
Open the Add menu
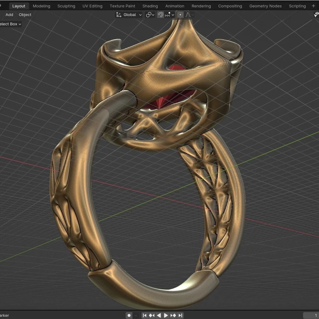[x=9, y=15]
